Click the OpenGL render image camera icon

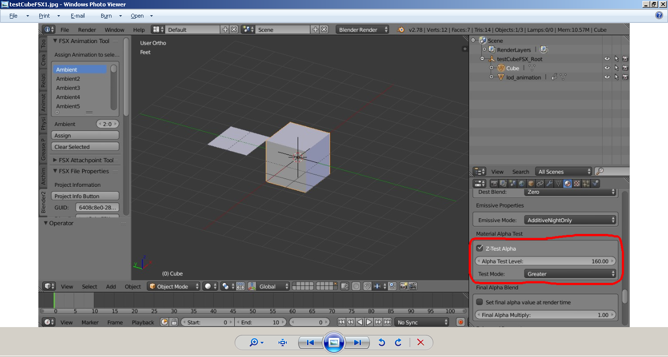coord(403,286)
